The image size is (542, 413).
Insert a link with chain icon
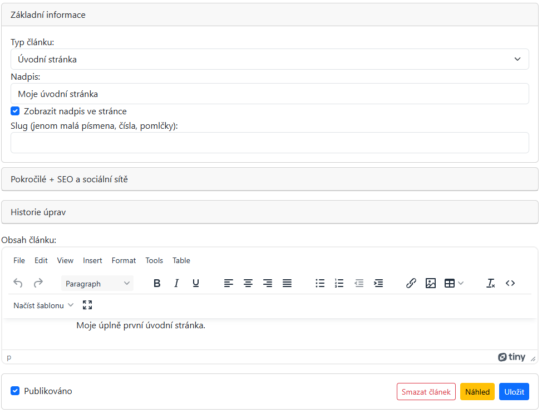click(411, 283)
